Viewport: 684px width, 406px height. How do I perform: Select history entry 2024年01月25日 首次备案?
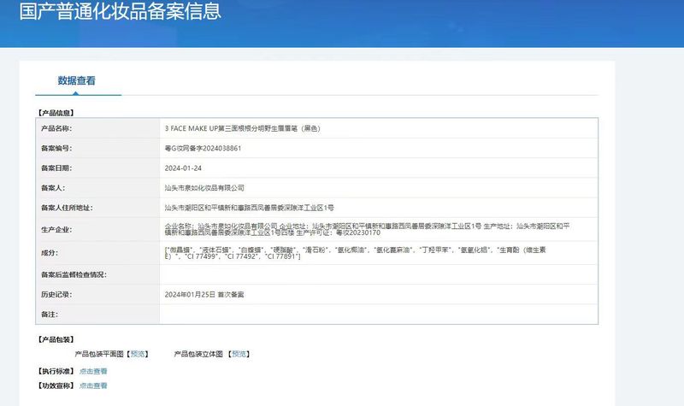click(204, 295)
